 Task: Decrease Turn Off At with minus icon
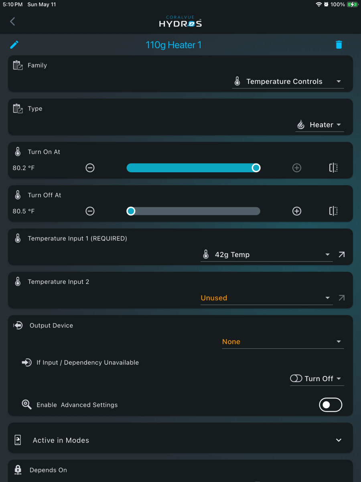coord(90,211)
